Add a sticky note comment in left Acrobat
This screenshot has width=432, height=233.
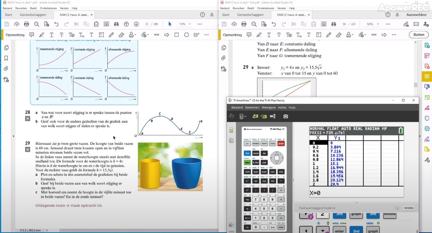(32, 35)
